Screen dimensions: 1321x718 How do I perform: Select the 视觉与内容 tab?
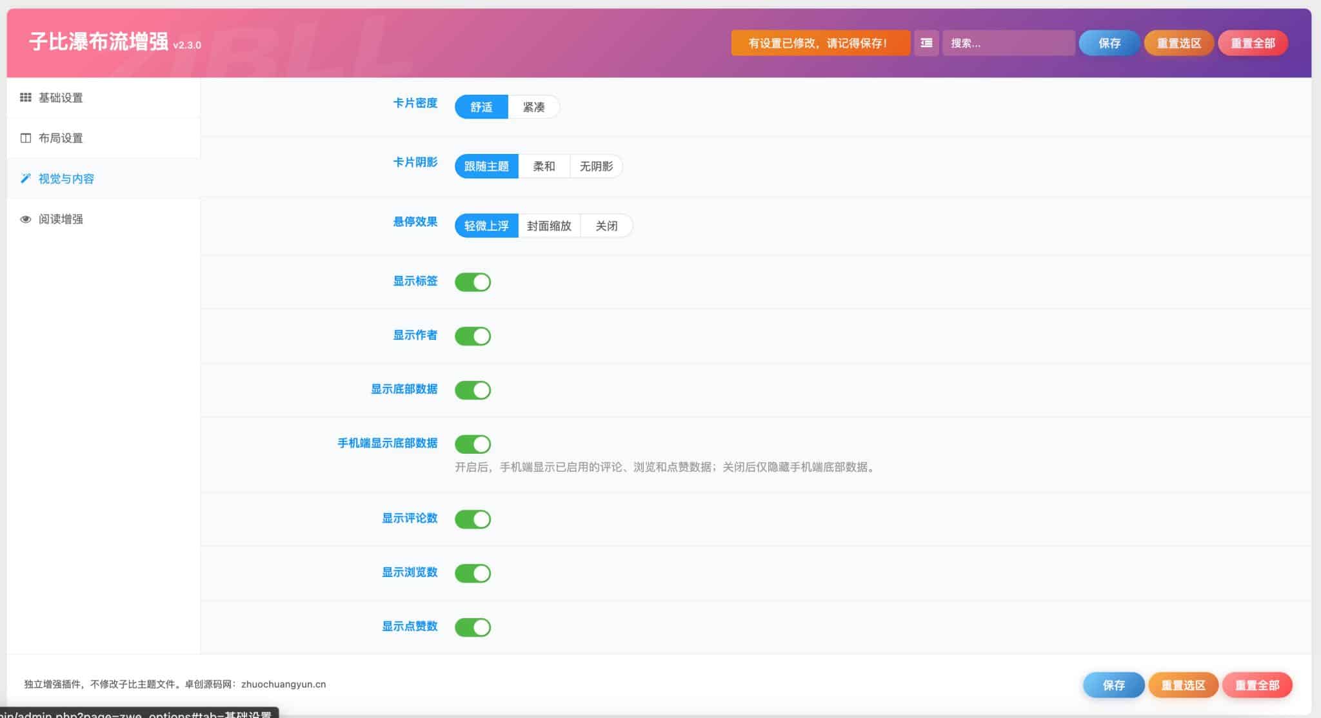point(103,179)
